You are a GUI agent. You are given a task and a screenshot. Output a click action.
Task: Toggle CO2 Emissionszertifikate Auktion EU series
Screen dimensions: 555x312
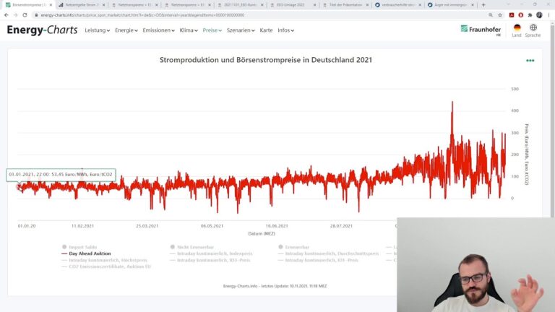(x=106, y=266)
